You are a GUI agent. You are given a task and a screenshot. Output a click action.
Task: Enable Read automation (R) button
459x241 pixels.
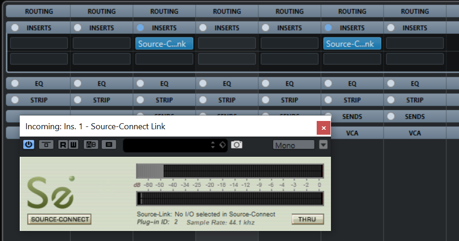[x=63, y=145]
